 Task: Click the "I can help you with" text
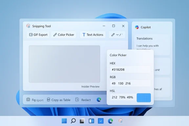[148, 46]
